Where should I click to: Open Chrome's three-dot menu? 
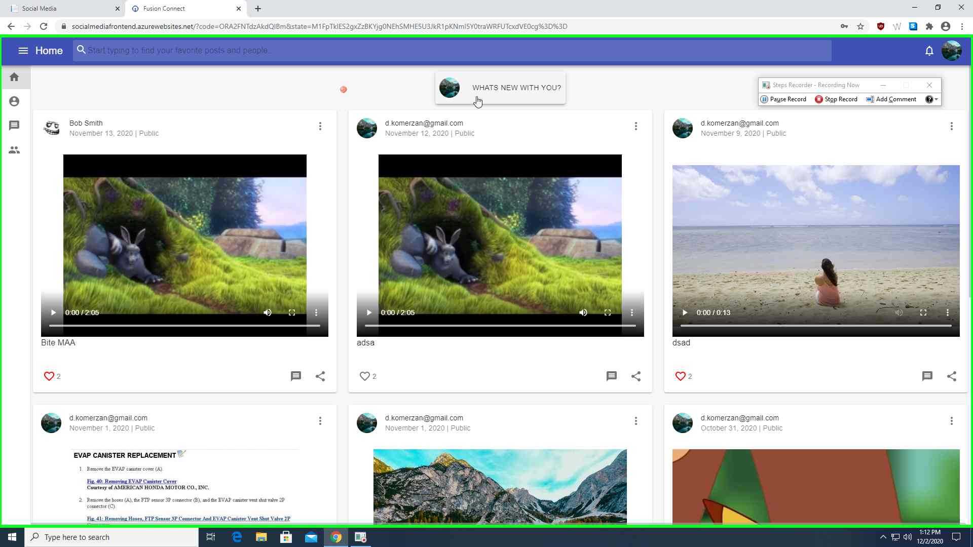click(x=962, y=26)
